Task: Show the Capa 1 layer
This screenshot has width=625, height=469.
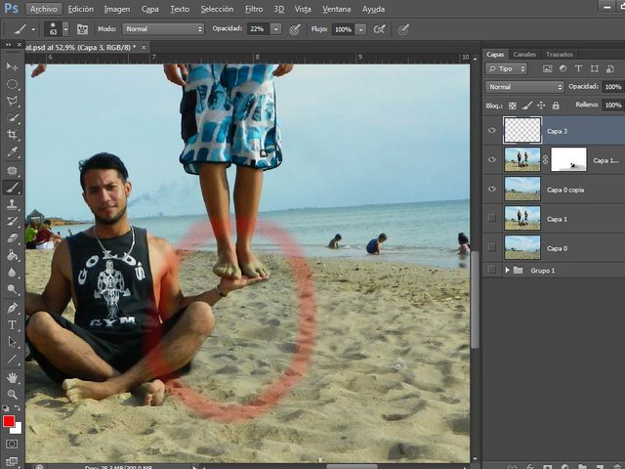Action: (x=492, y=218)
